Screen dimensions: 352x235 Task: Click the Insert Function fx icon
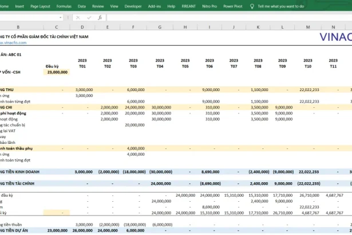pos(100,18)
